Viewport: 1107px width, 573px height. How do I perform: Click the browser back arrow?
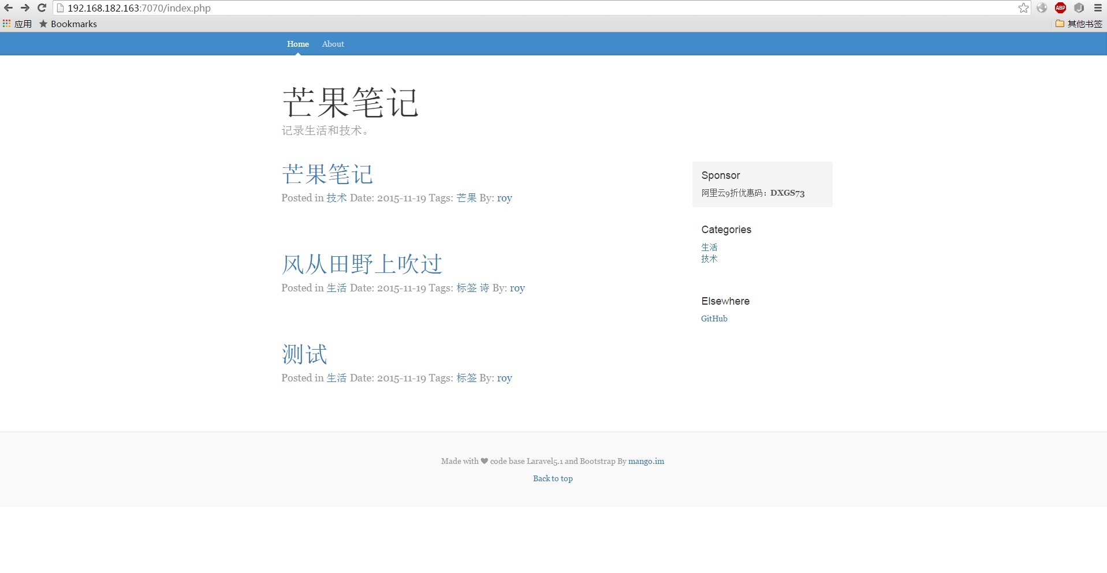(x=8, y=8)
